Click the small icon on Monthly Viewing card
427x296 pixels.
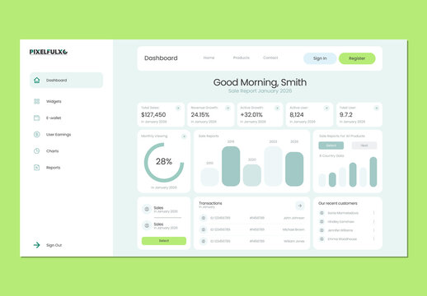tap(184, 136)
